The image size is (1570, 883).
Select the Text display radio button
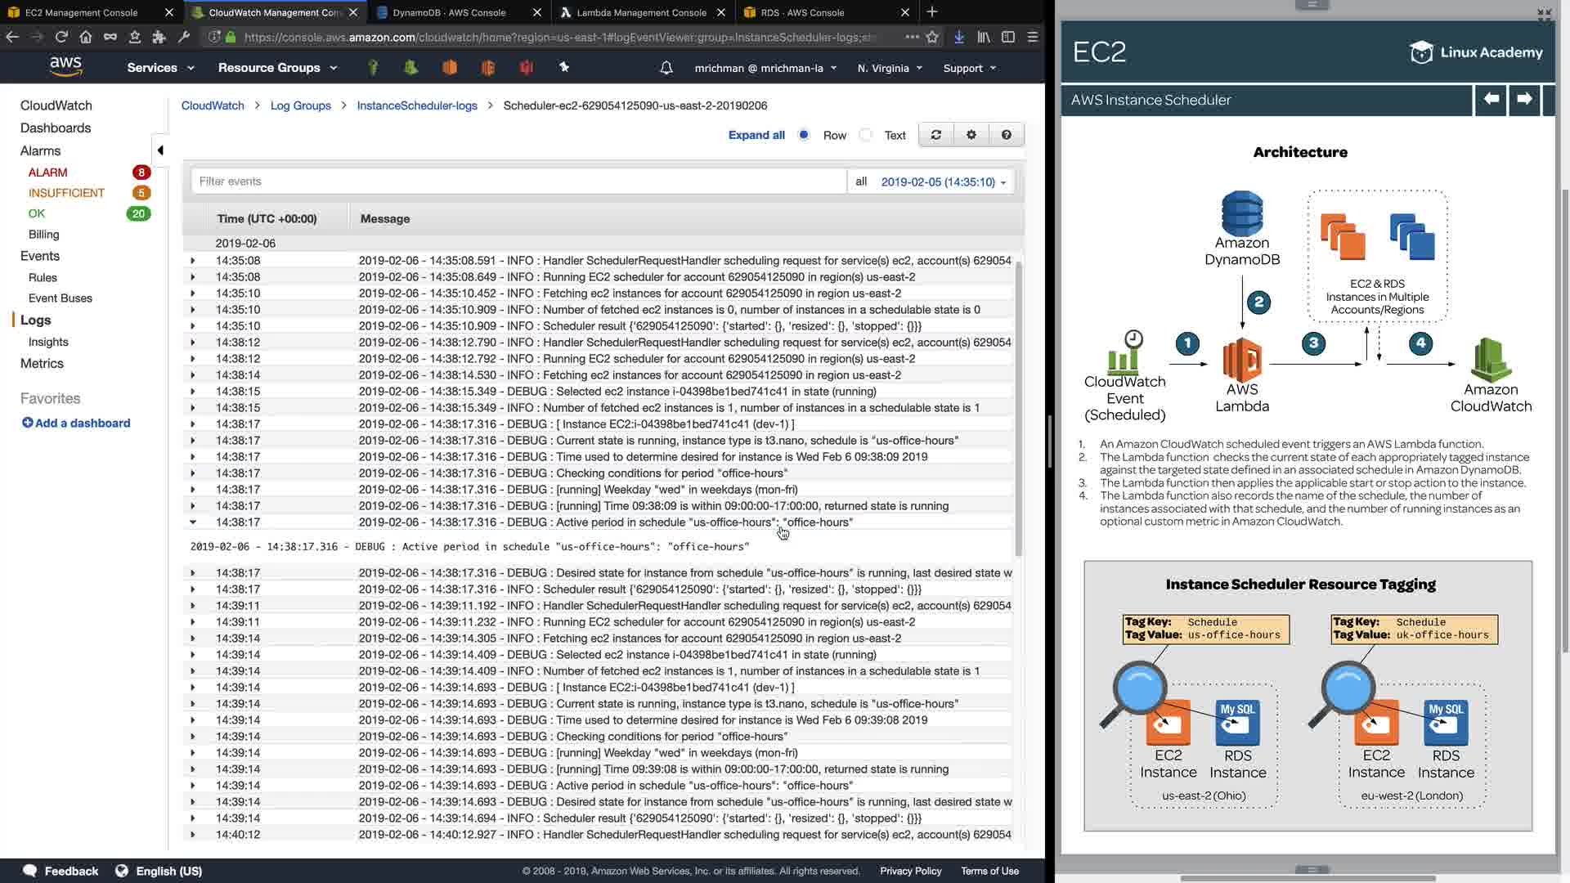click(x=866, y=135)
